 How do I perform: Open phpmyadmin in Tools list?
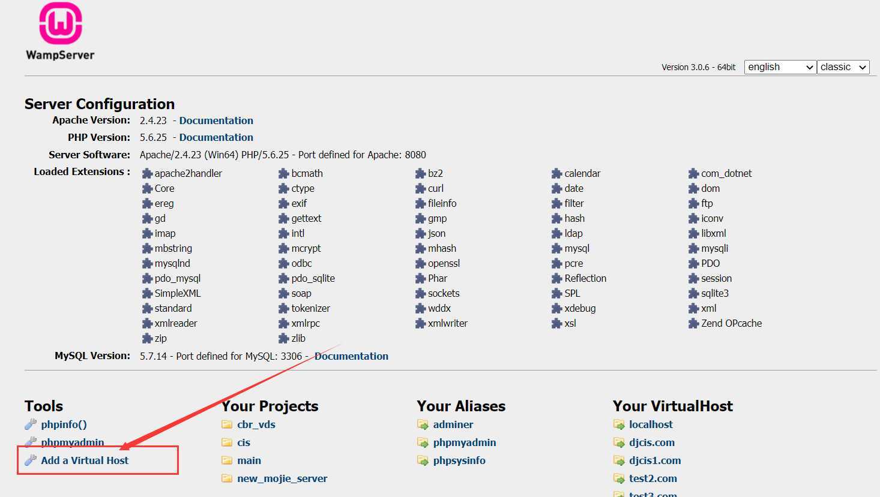pyautogui.click(x=73, y=442)
